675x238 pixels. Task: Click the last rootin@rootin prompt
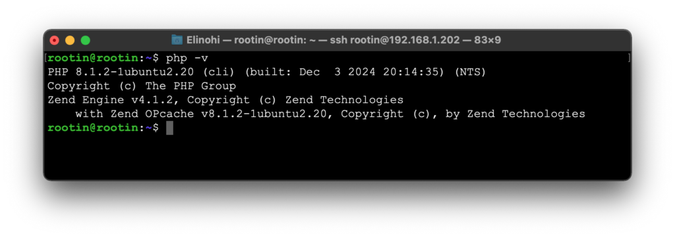click(94, 128)
